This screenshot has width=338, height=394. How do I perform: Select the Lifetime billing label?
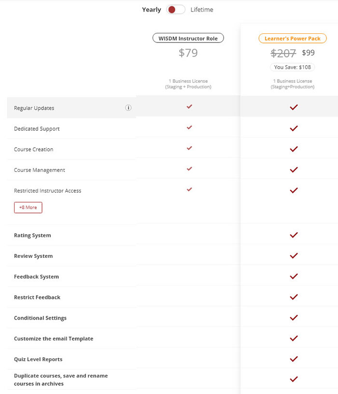pyautogui.click(x=202, y=10)
